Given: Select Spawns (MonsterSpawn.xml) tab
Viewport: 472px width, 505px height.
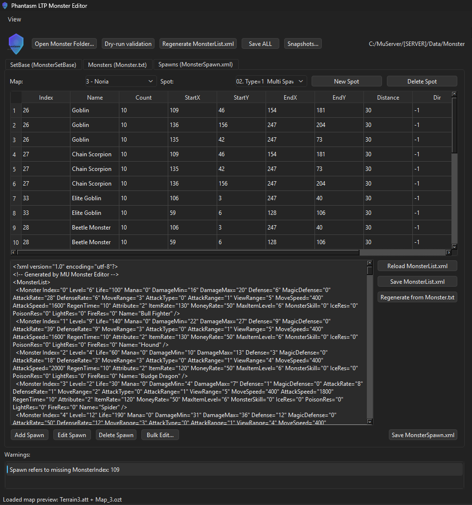Looking at the screenshot, I should click(x=196, y=64).
